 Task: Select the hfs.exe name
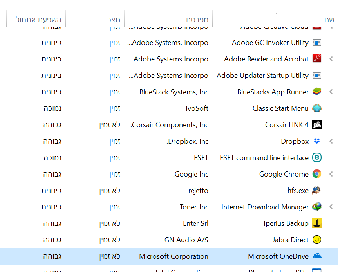(298, 191)
